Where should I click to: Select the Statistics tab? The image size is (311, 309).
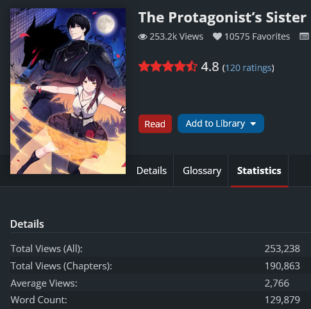[259, 171]
